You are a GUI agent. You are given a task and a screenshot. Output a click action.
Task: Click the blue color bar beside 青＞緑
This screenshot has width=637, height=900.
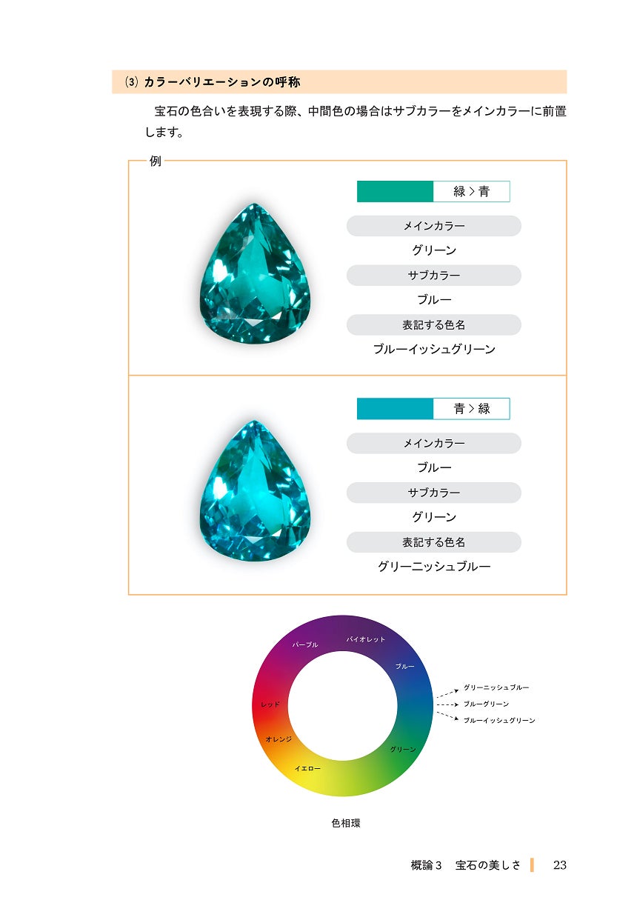395,409
